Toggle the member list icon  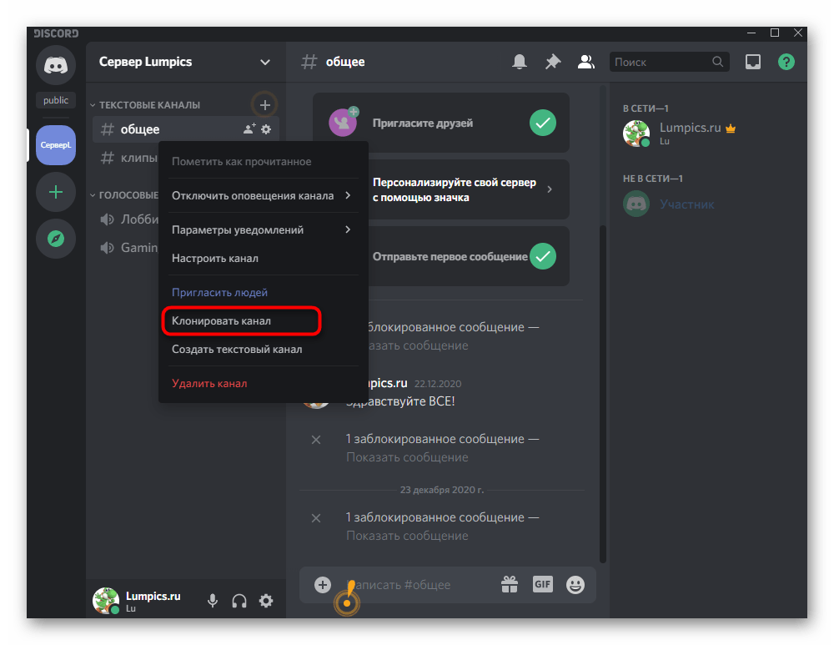pos(585,63)
